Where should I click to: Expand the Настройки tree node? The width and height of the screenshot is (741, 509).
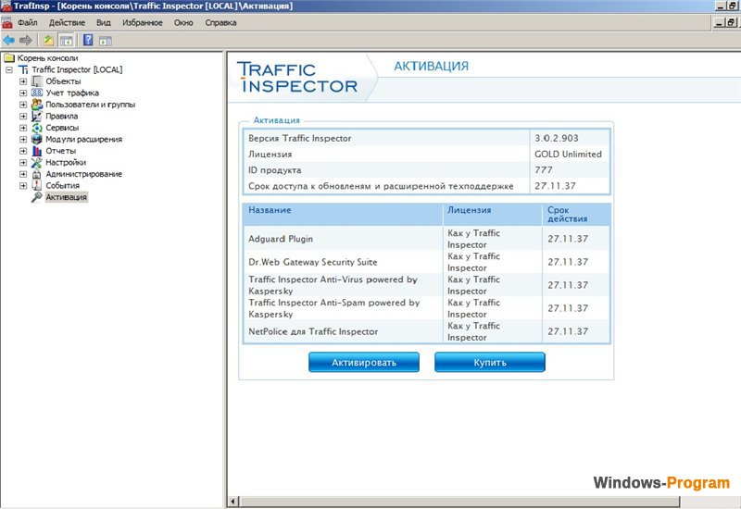tap(22, 163)
